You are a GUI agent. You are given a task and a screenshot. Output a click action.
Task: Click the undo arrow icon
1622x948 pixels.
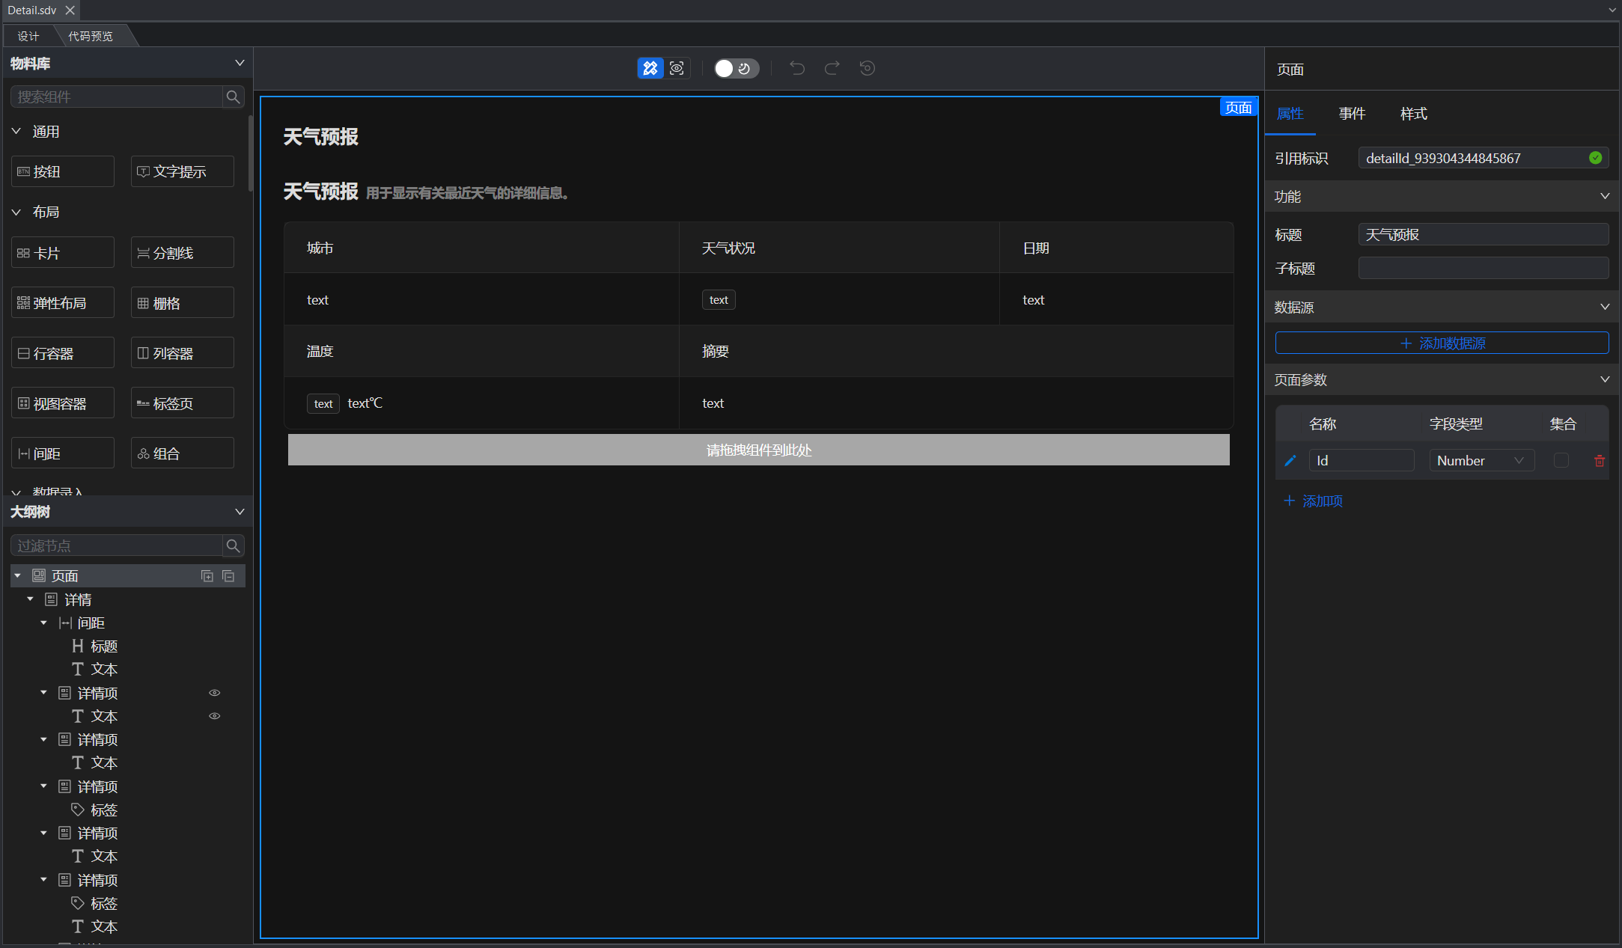797,68
